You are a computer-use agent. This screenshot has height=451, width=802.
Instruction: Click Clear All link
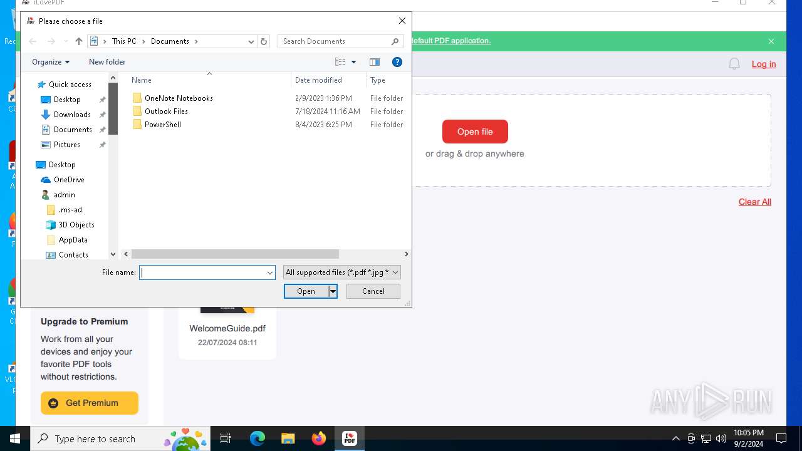click(x=755, y=202)
